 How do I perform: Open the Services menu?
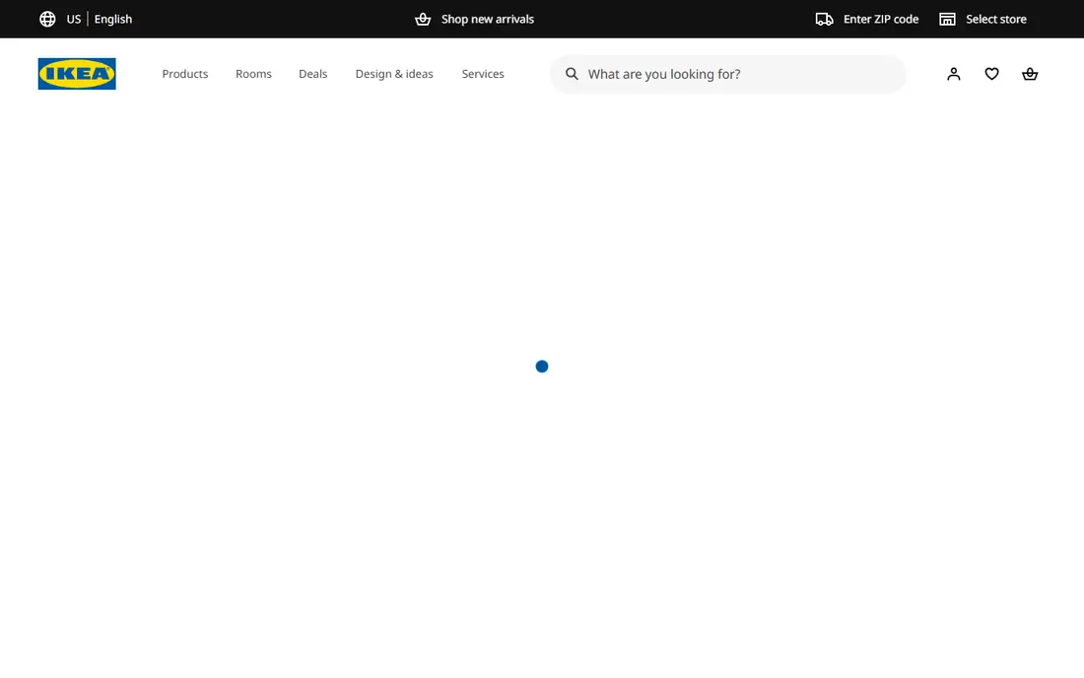483,74
